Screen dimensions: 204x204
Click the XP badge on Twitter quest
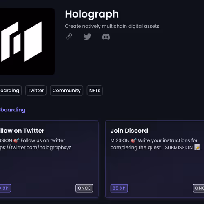[x=5, y=188]
